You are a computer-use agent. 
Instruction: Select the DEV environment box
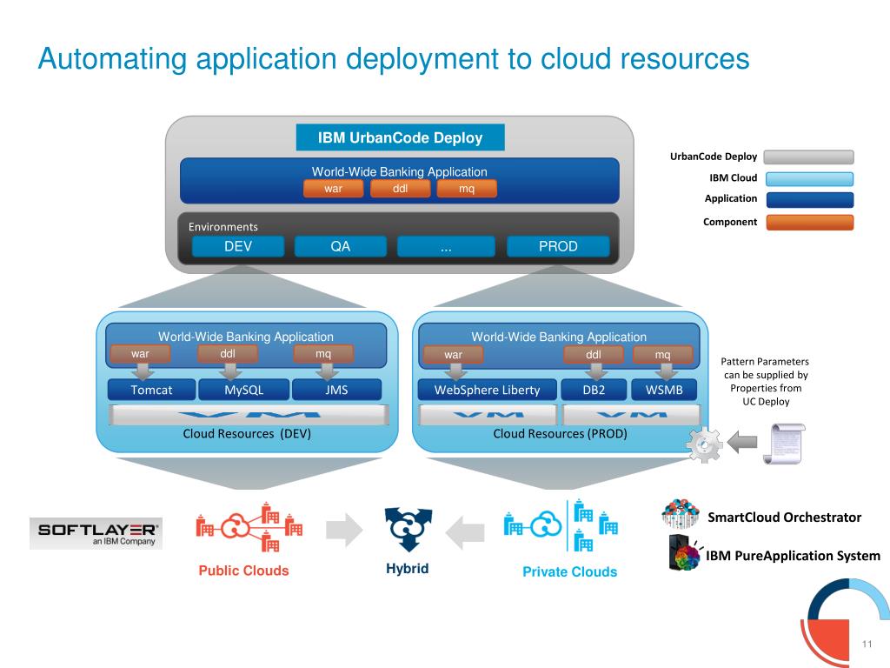click(x=238, y=246)
